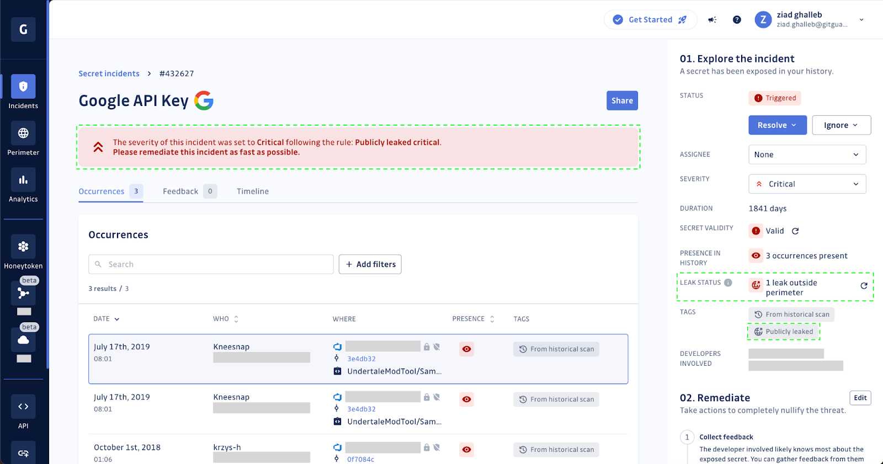Open commit 0f7084c link
Viewport: 883px width, 464px height.
point(360,459)
